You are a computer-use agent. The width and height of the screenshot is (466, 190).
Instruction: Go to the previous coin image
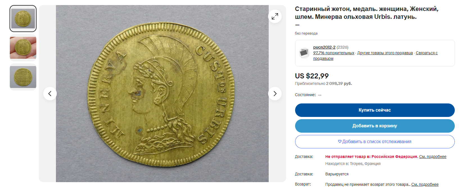coord(50,94)
